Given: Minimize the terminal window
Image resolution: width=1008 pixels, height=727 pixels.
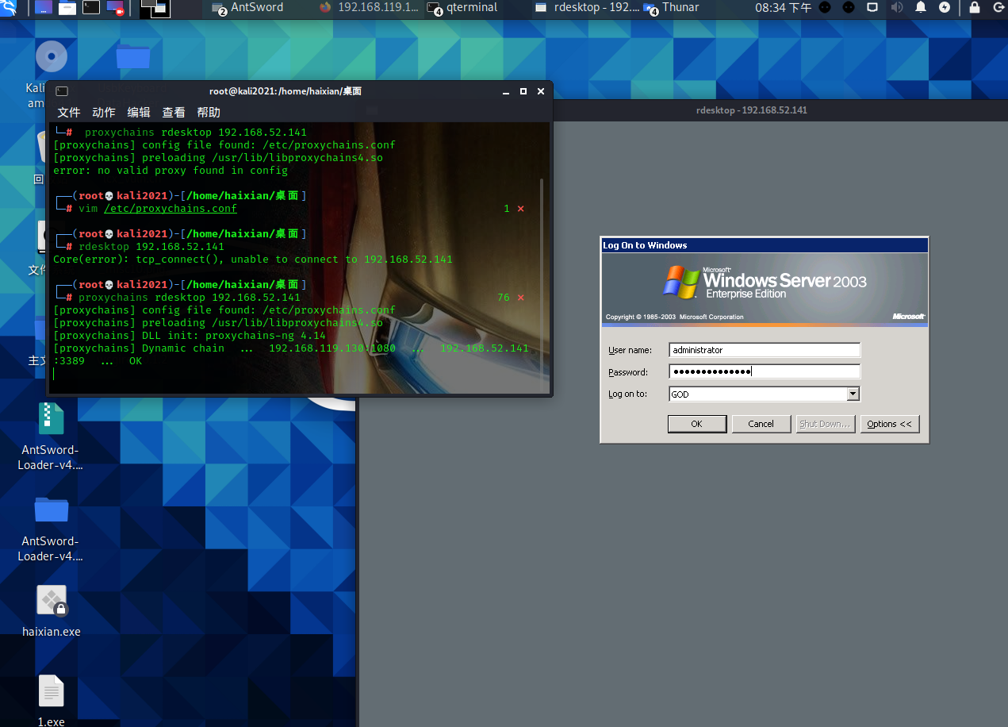Looking at the screenshot, I should click(506, 91).
